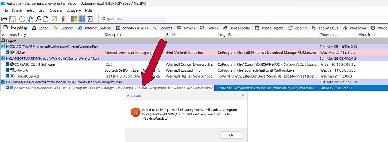Click in the Quick Filter field

tap(132, 19)
